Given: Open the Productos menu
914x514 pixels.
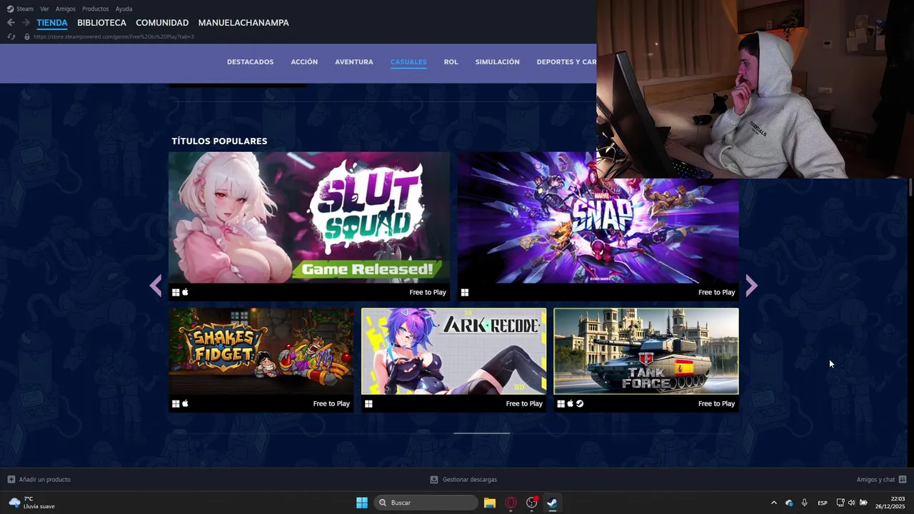Looking at the screenshot, I should (x=96, y=9).
